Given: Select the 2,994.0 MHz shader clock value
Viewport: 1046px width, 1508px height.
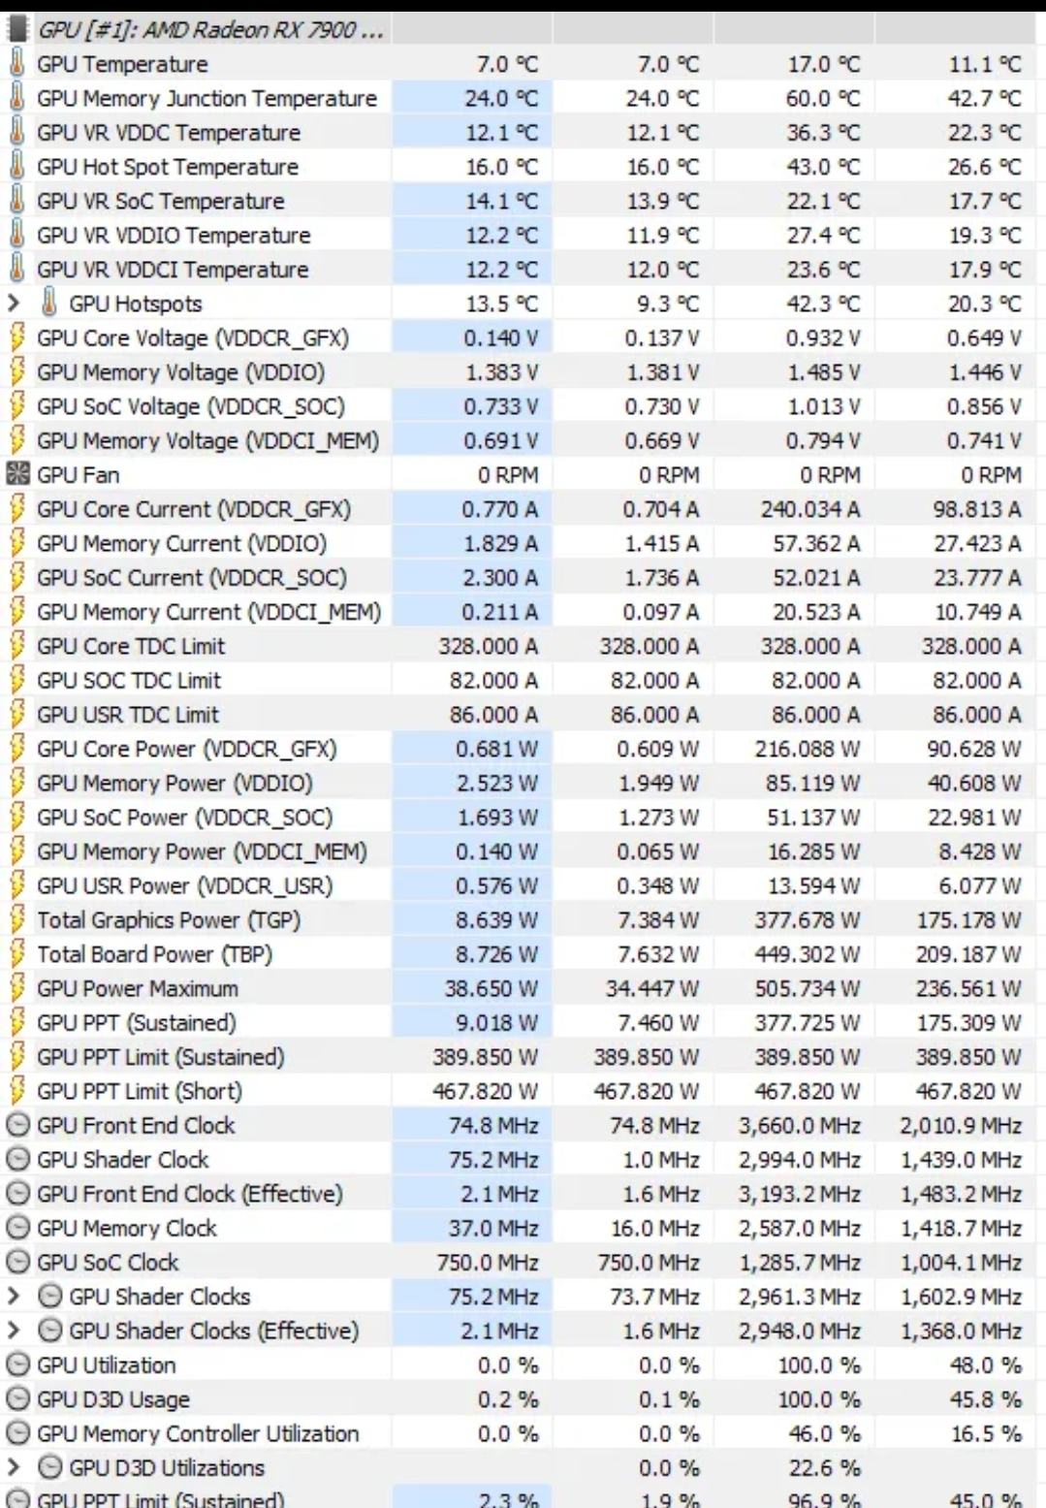Looking at the screenshot, I should click(x=800, y=1160).
